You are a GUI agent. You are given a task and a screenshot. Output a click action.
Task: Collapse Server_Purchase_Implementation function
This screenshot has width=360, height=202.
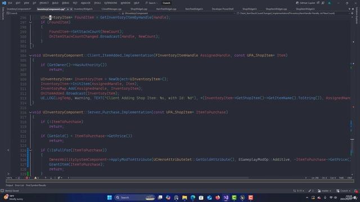(x=30, y=112)
